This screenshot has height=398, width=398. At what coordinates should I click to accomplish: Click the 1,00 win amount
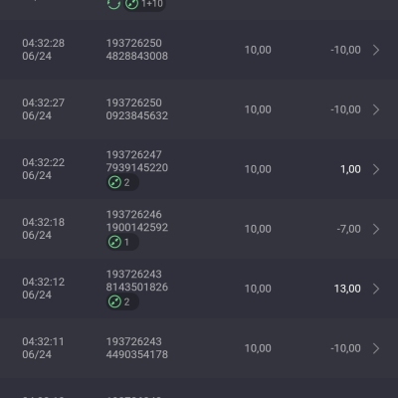(350, 169)
